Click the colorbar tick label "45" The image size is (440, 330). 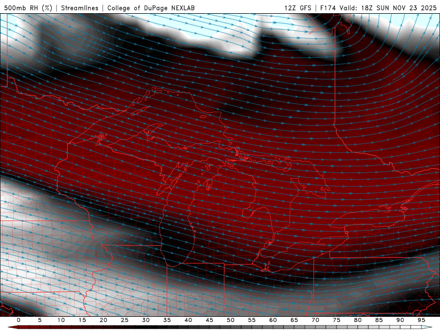tap(210, 320)
